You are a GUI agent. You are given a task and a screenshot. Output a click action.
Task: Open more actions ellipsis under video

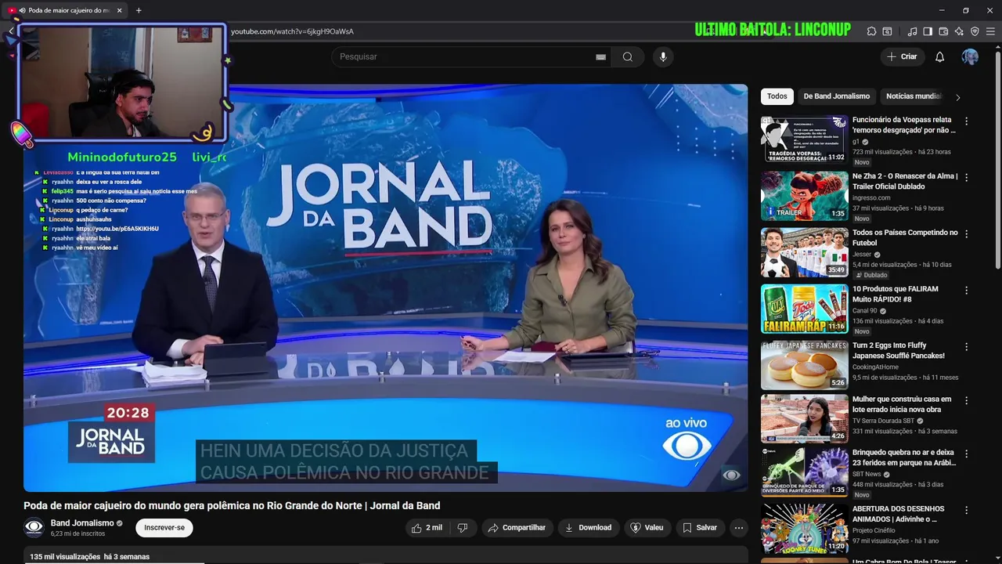[738, 528]
